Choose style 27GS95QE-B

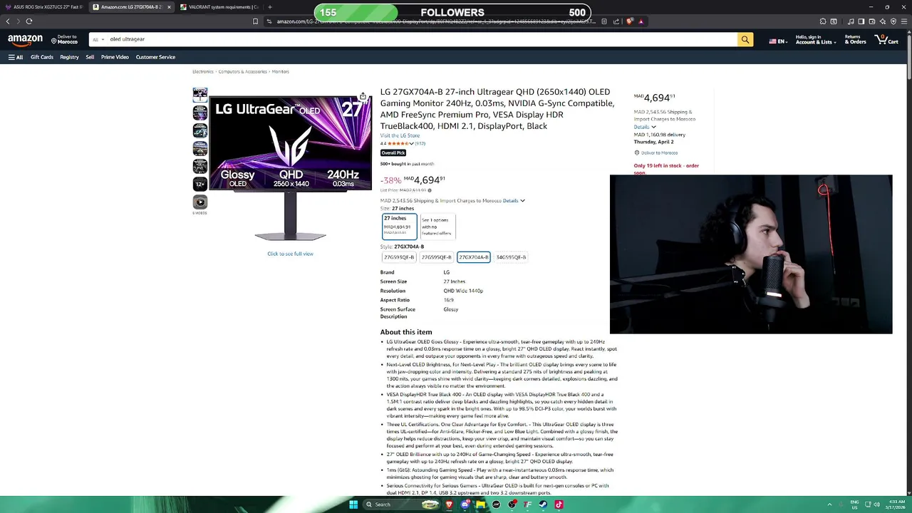pyautogui.click(x=436, y=257)
